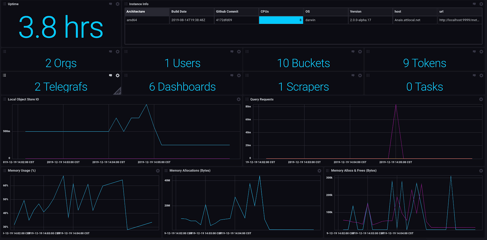This screenshot has height=240, width=487.
Task: Sort table by the Build Date column header
Action: click(192, 12)
